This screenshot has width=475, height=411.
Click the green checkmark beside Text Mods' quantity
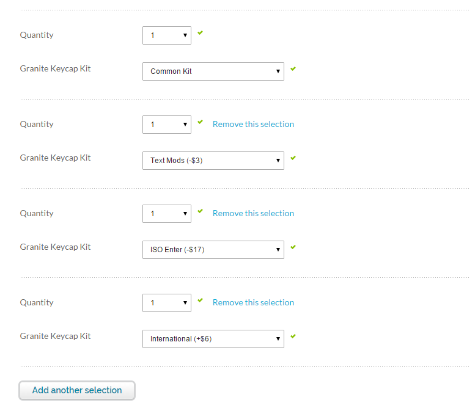200,122
